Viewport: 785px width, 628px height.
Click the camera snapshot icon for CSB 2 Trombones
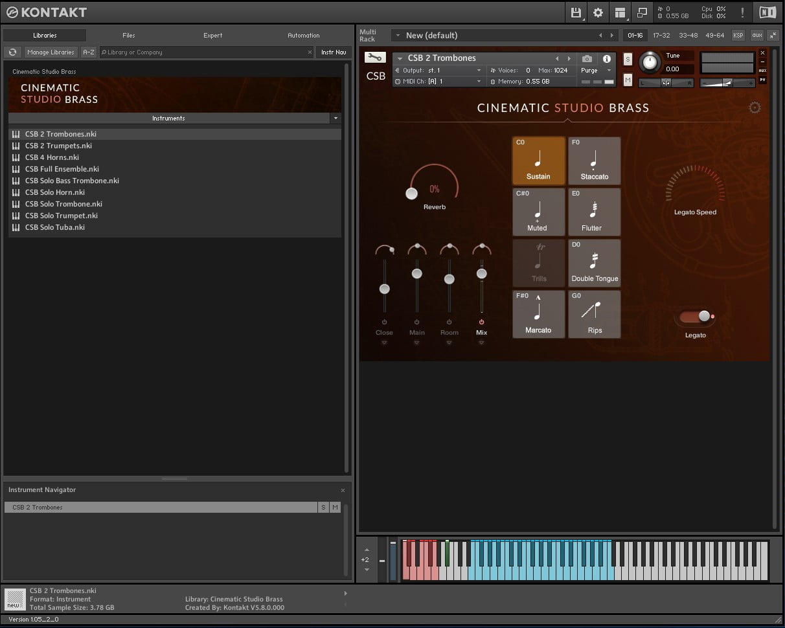coord(587,58)
